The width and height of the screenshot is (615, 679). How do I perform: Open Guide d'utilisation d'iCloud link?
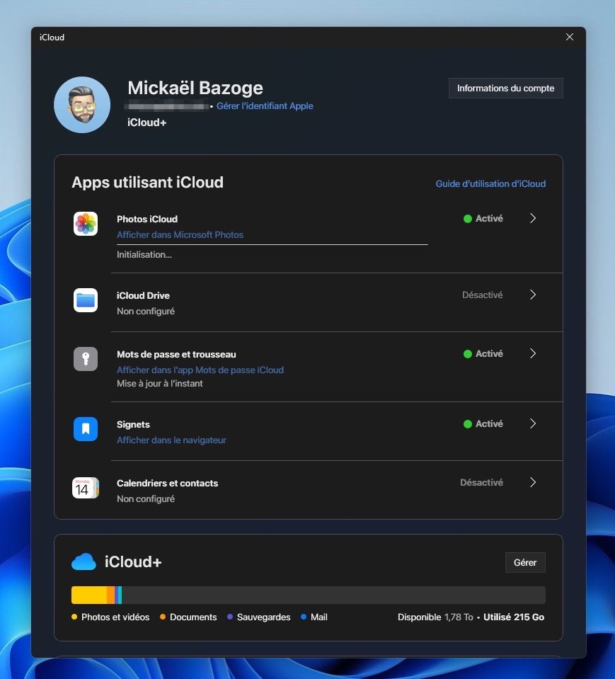(490, 183)
